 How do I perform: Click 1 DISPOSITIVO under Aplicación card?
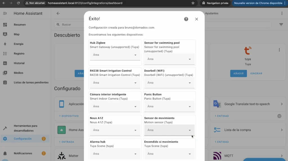pos(69,116)
